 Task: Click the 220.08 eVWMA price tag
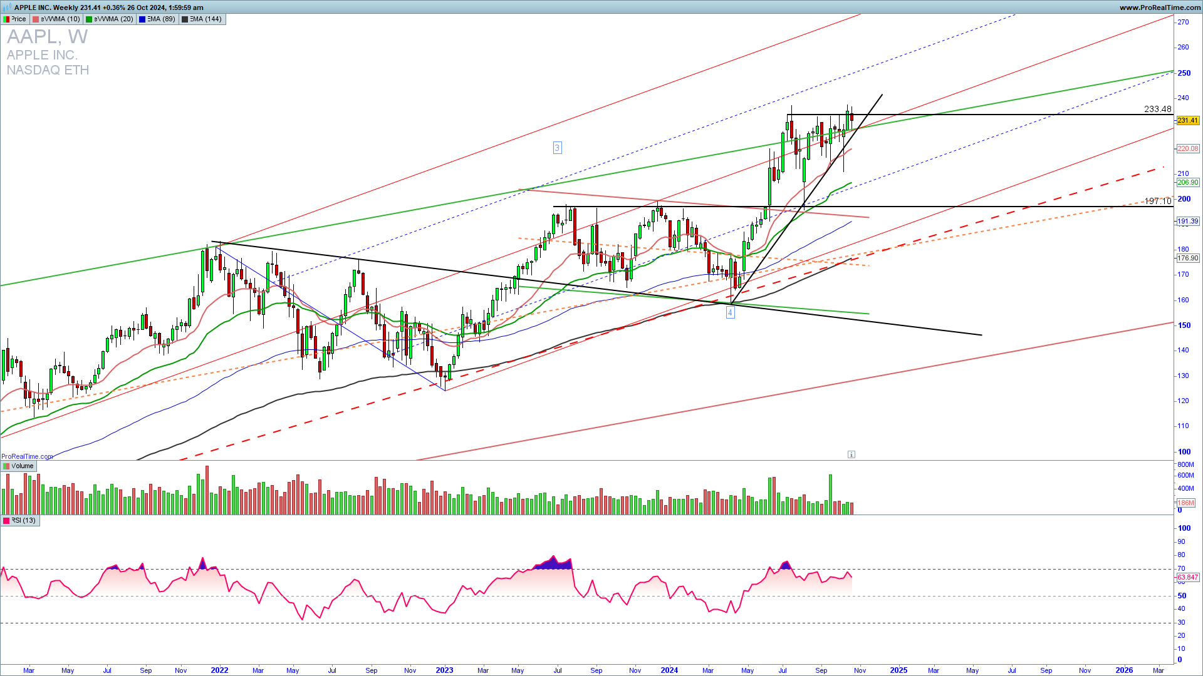pyautogui.click(x=1187, y=149)
